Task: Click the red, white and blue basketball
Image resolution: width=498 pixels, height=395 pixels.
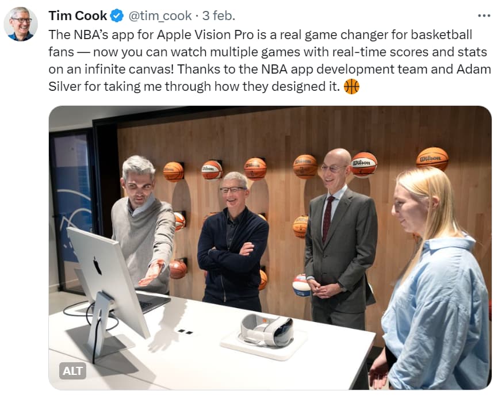Action: click(301, 285)
